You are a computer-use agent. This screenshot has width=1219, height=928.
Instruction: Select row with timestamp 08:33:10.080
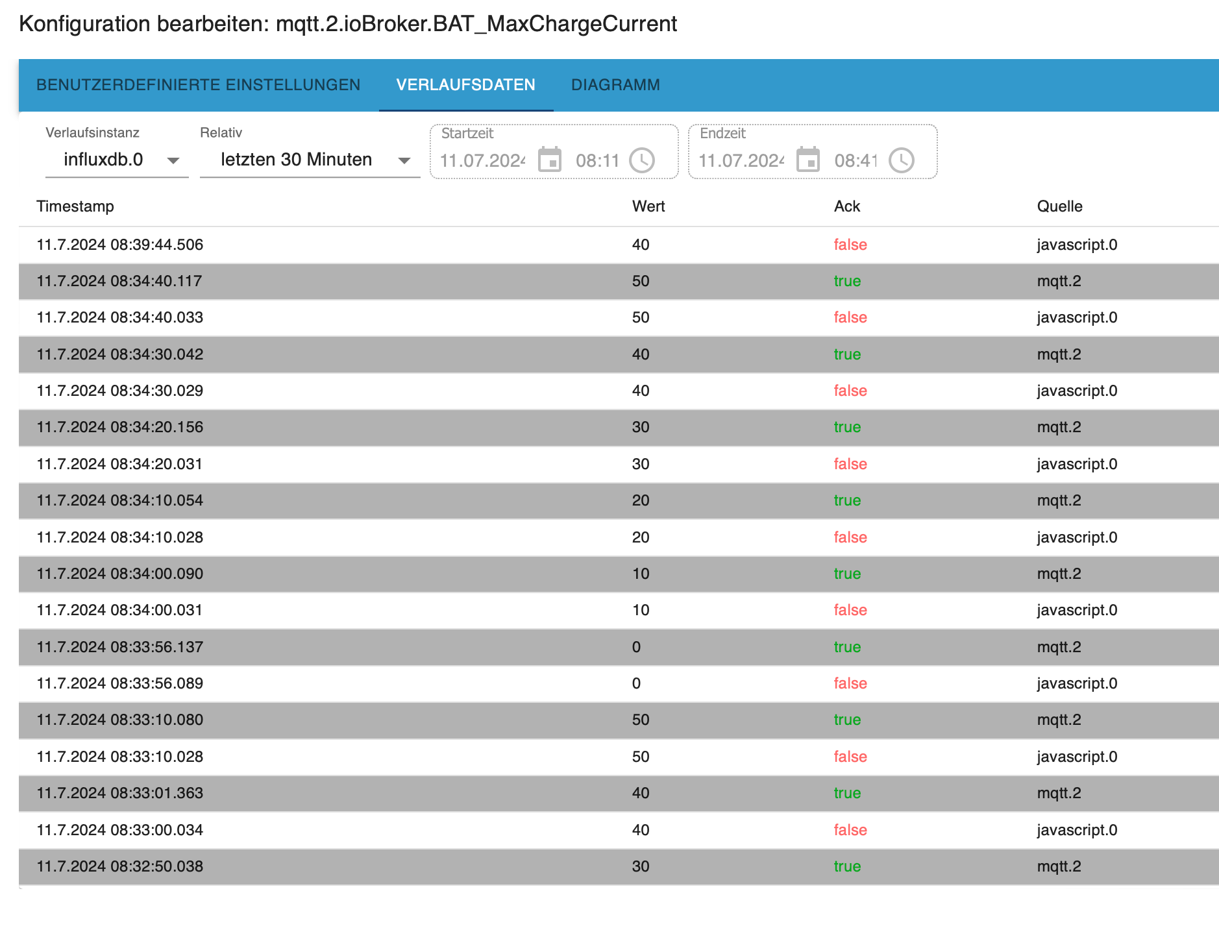tap(619, 720)
